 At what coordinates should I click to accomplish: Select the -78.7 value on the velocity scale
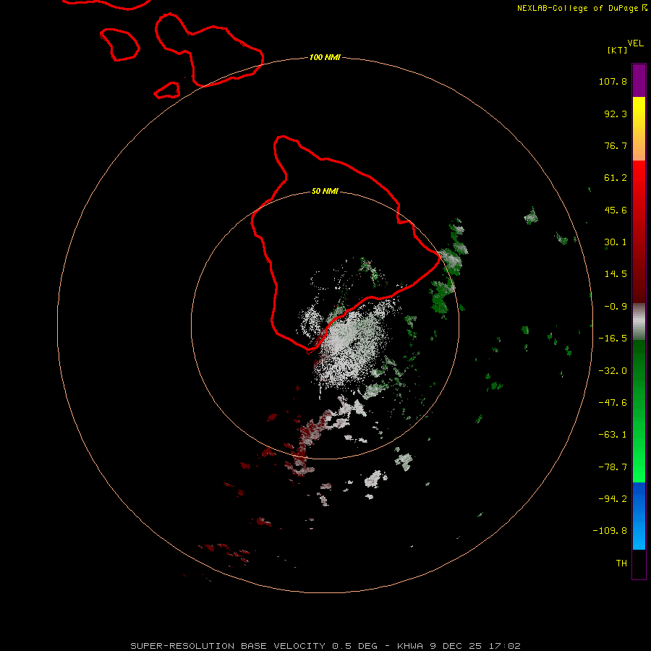click(x=613, y=467)
